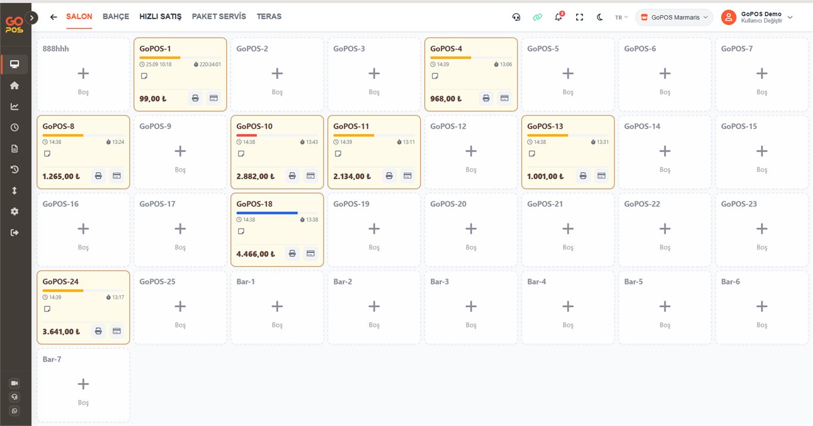Switch to the TERAS tab

click(x=269, y=17)
